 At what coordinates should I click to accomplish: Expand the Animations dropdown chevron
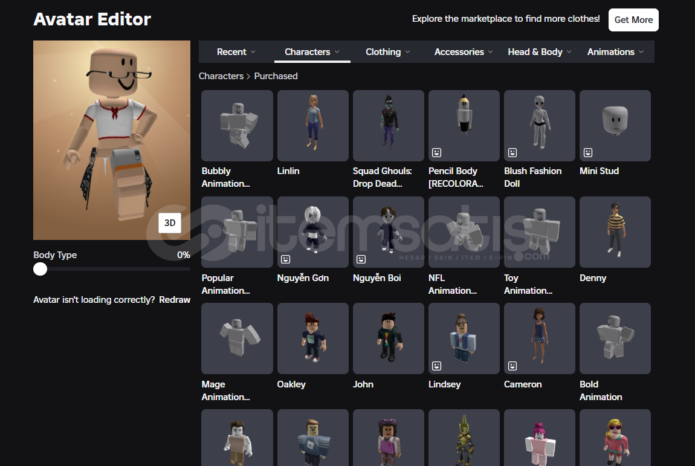pos(641,52)
